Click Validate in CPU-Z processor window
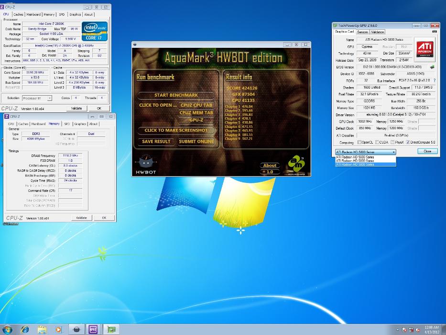The width and height of the screenshot is (446, 335). pyautogui.click(x=76, y=108)
